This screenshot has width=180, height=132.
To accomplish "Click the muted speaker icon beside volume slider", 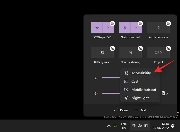I will [x=96, y=93].
